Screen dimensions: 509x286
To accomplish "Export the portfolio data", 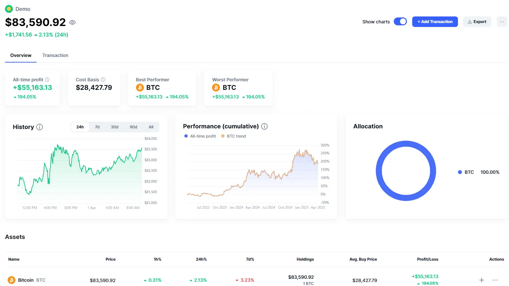I will [477, 22].
